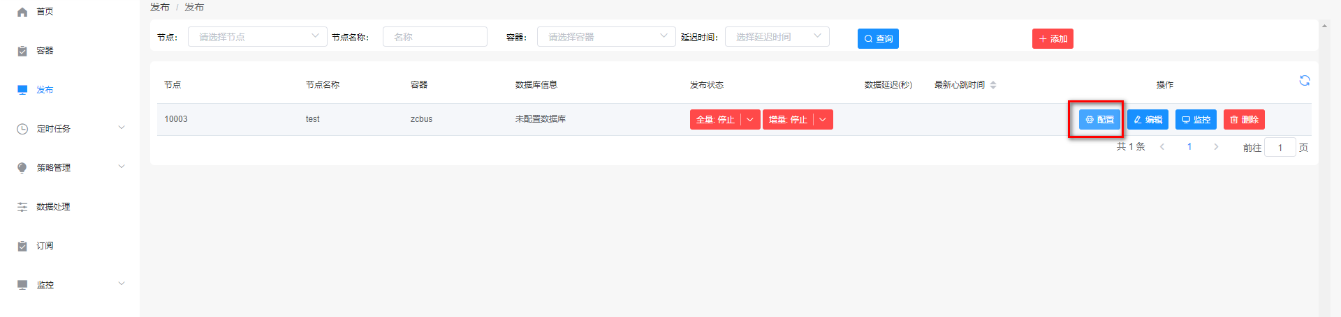This screenshot has width=1341, height=317.
Task: Click the home icon in the sidebar
Action: pyautogui.click(x=22, y=12)
